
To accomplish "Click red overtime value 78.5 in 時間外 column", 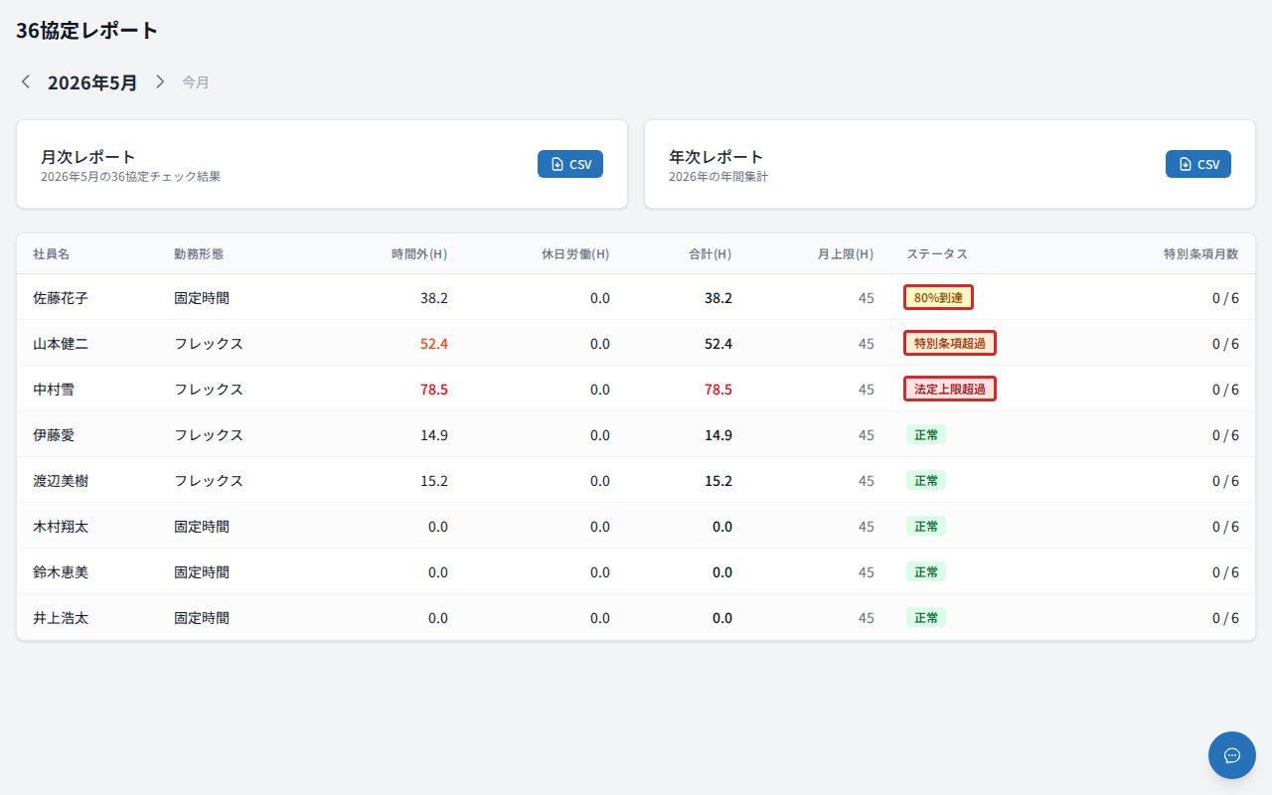I will point(434,390).
